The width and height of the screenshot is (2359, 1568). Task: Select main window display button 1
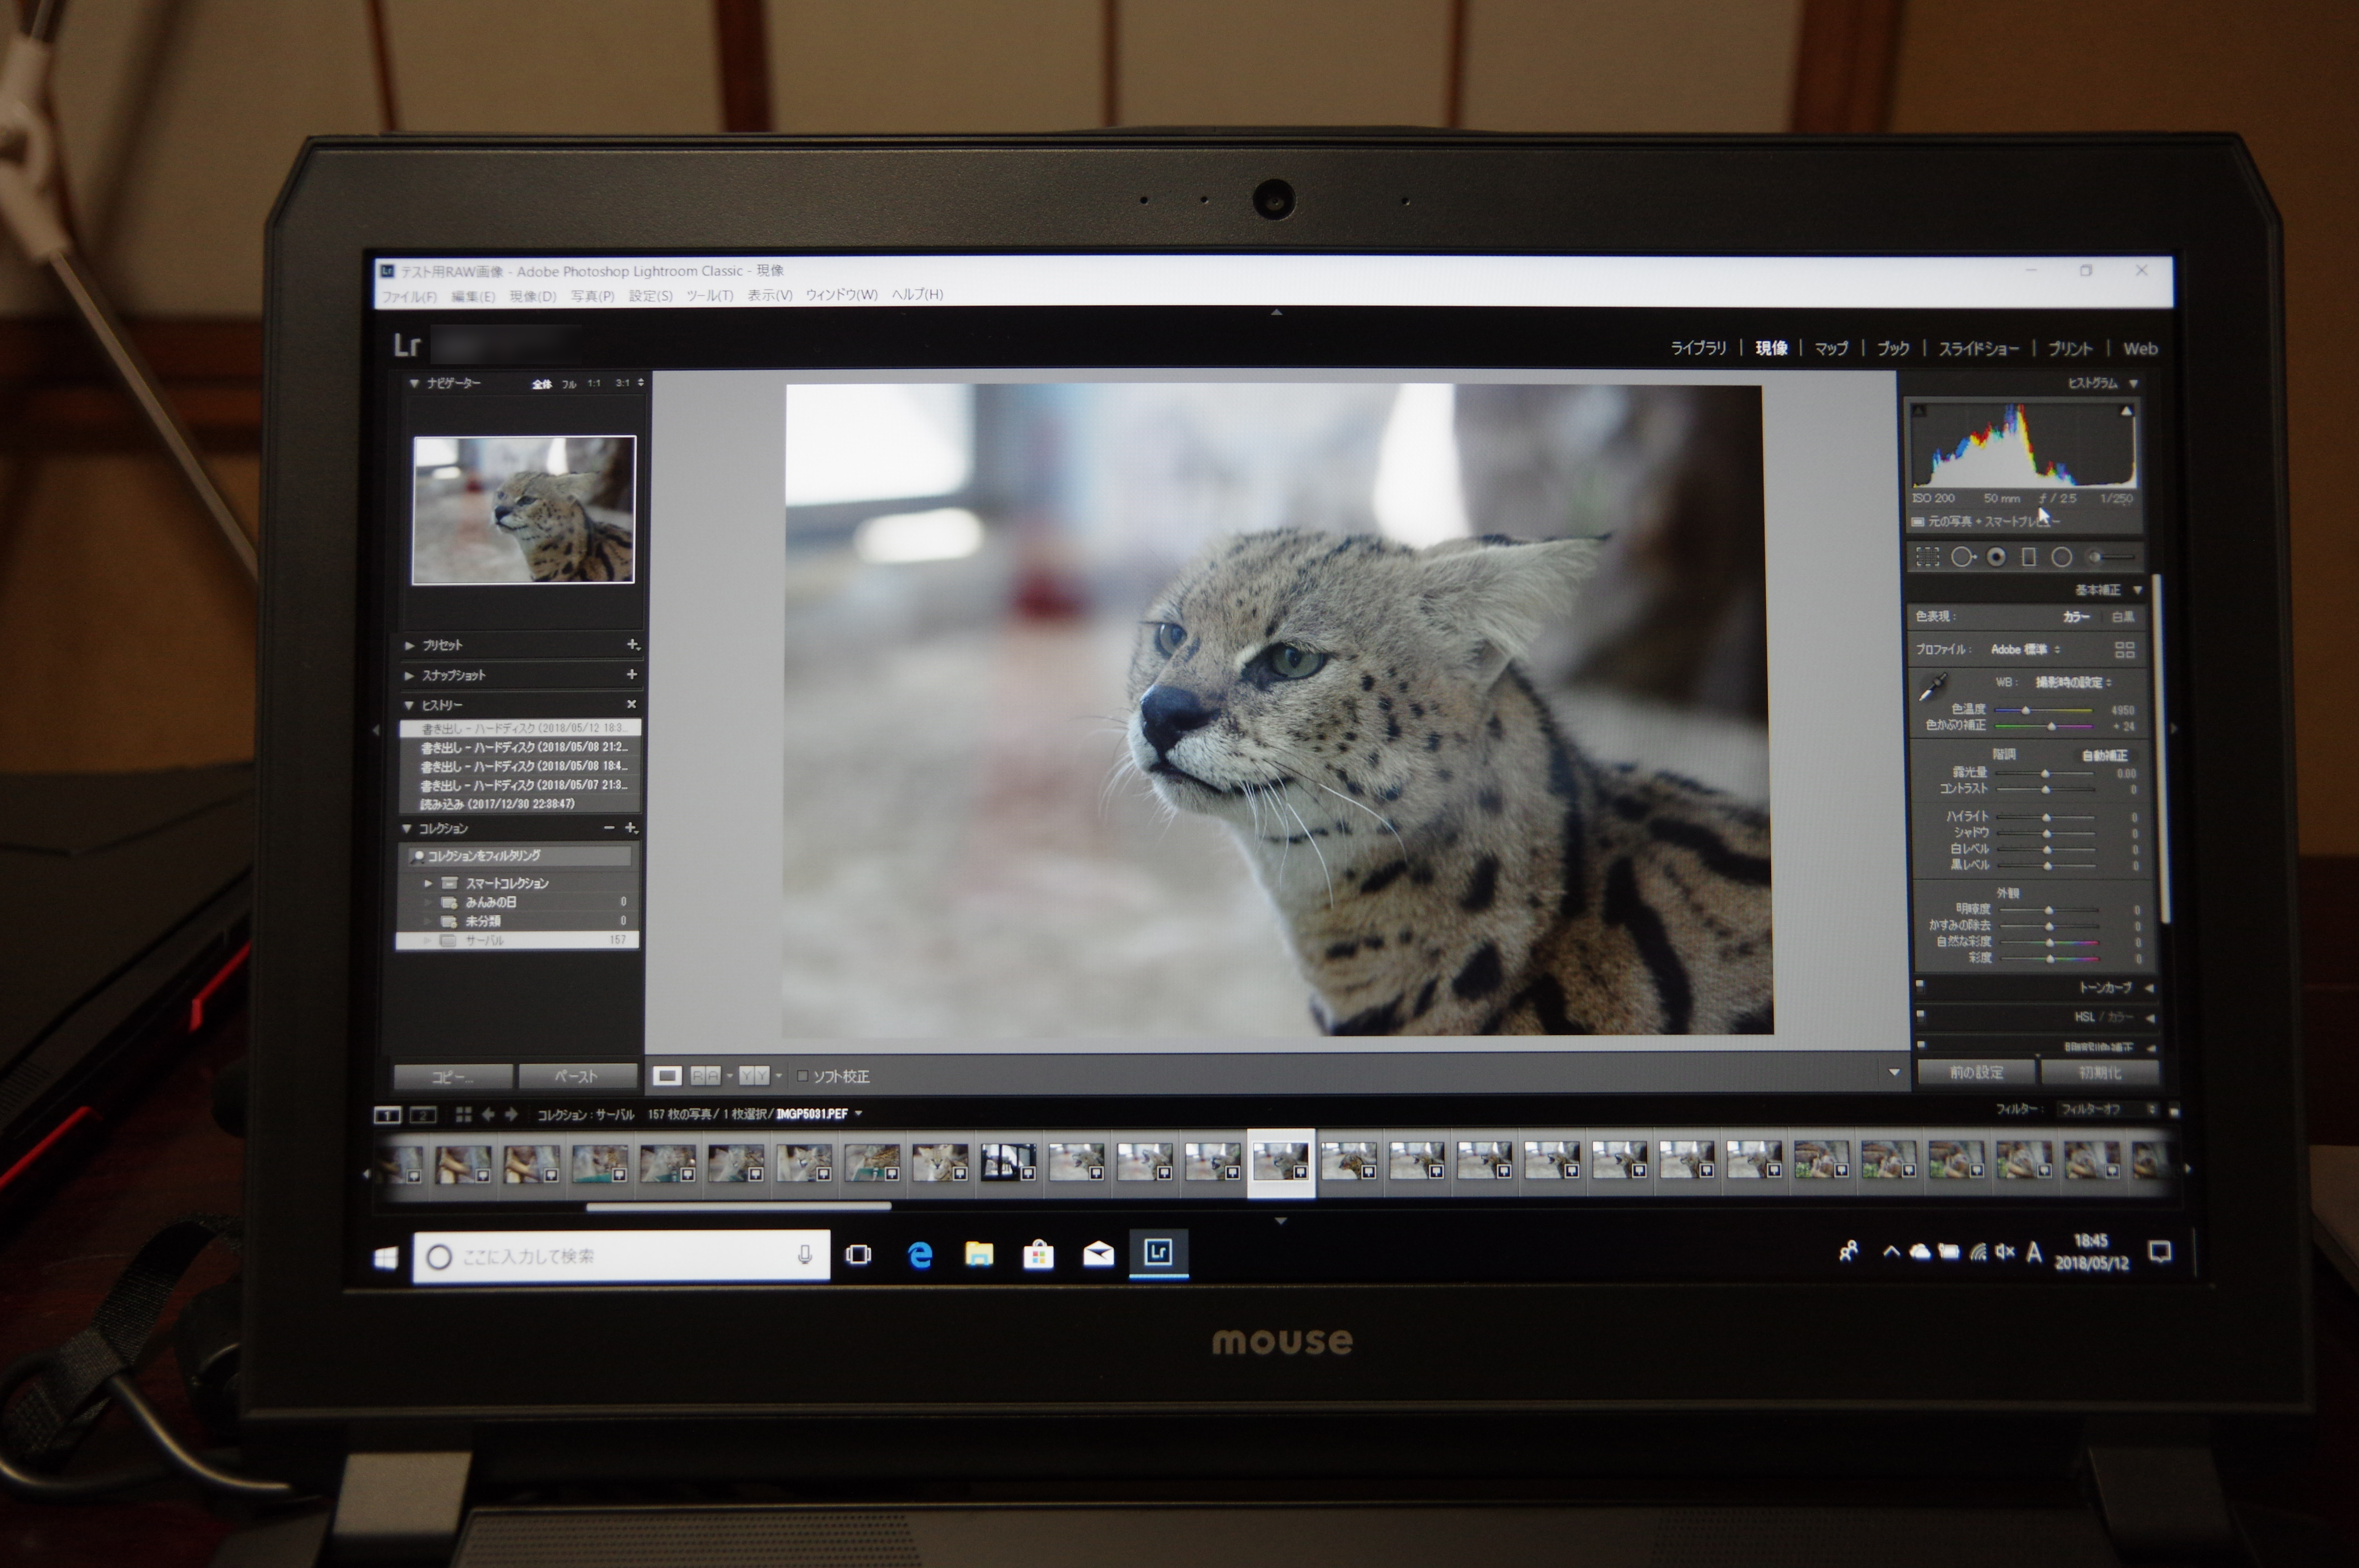(387, 1115)
